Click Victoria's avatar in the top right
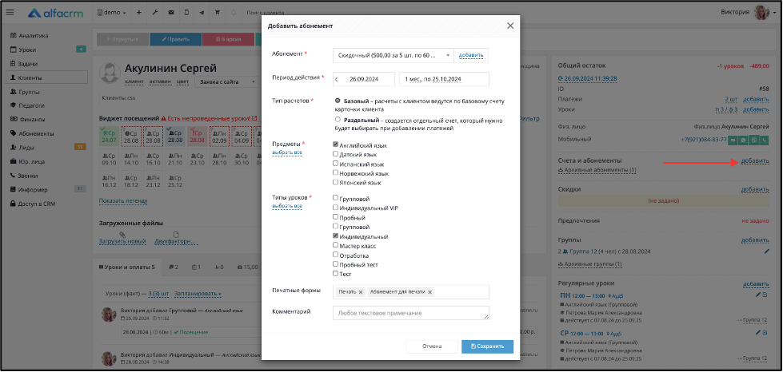This screenshot has width=783, height=372. [x=761, y=13]
